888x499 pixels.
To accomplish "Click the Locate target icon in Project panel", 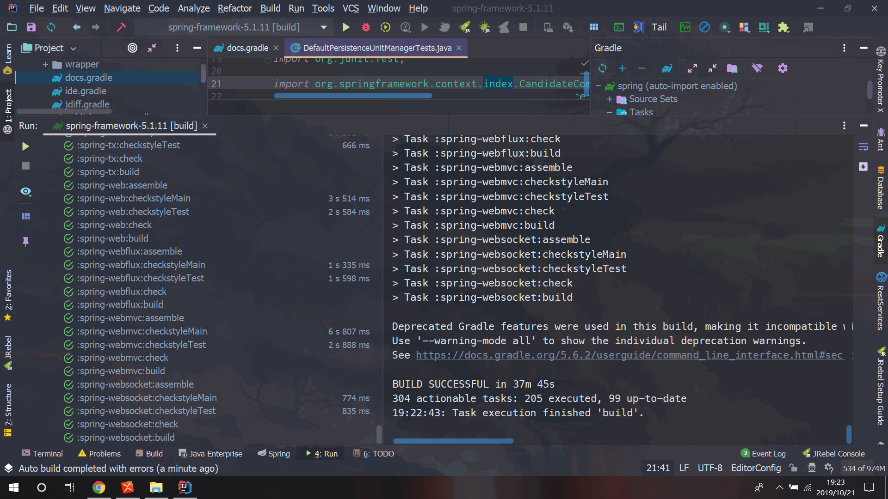I will [x=132, y=48].
